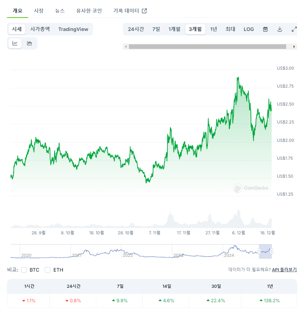Open the 뉴스 tab

point(60,11)
